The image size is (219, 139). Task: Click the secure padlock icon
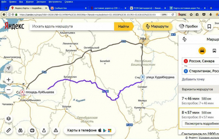pos(16,15)
